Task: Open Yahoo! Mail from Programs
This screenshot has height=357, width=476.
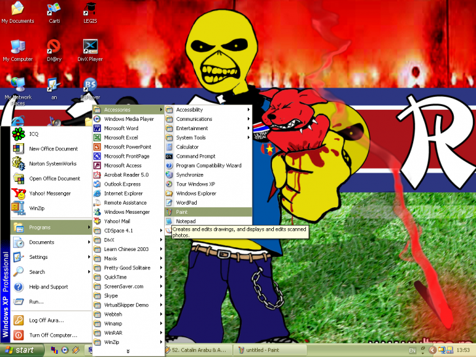Action: pyautogui.click(x=128, y=221)
